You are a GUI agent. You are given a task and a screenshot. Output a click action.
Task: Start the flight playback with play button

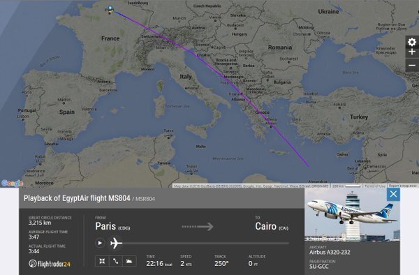100,243
